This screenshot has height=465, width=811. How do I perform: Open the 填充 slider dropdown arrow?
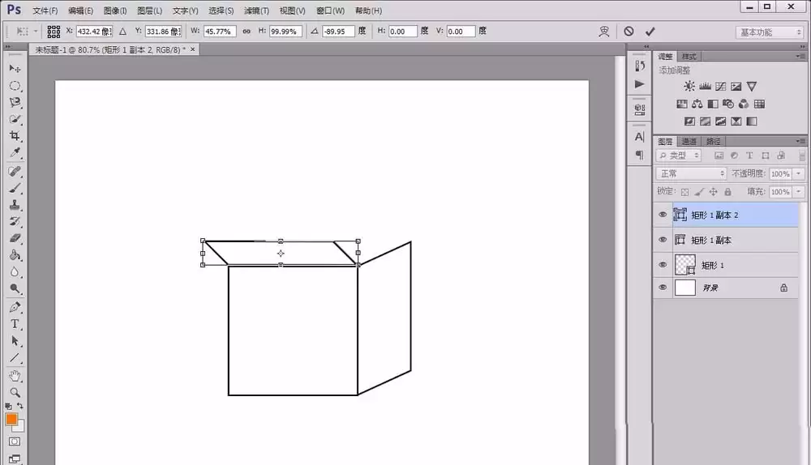coord(799,192)
